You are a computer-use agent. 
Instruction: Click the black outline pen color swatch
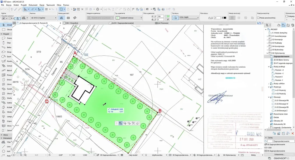coord(225,18)
